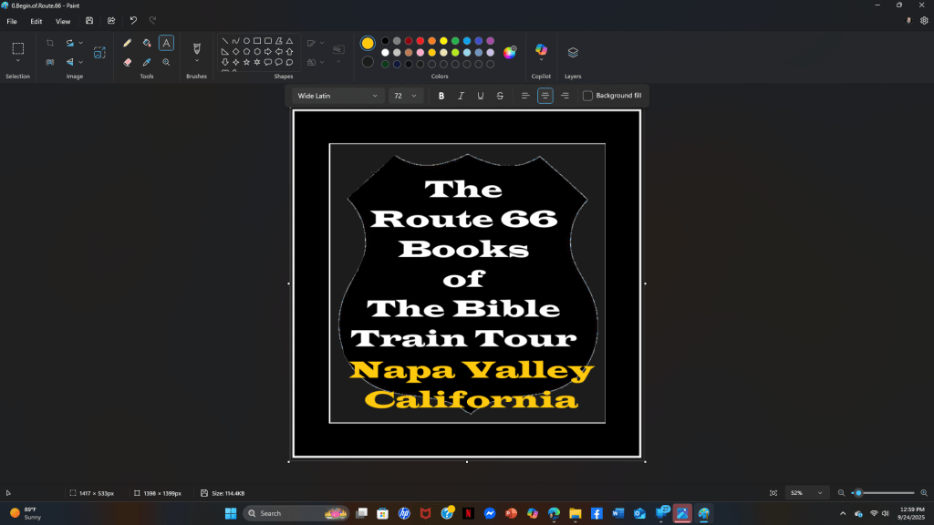Image resolution: width=934 pixels, height=525 pixels.
Task: Enable the Background fill checkbox
Action: click(588, 96)
